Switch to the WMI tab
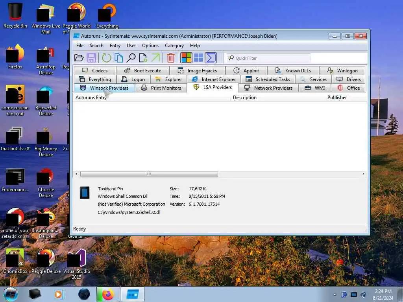403x302 pixels. point(315,88)
